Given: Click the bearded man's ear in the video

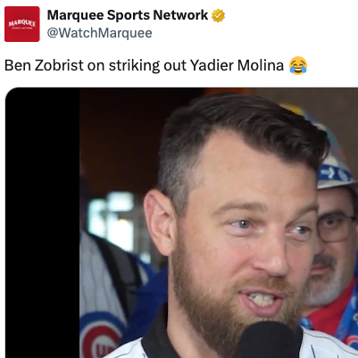Looking at the screenshot, I should click(x=161, y=221).
